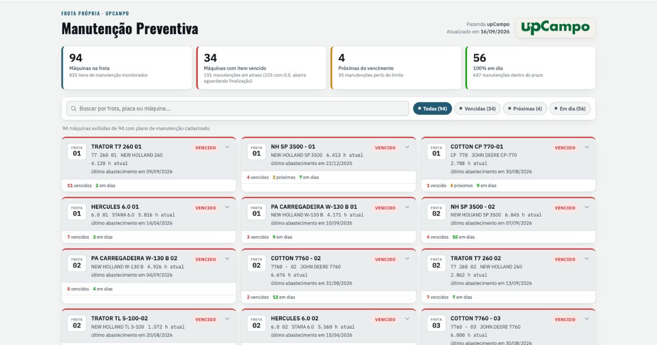Viewport: 657px width, 345px height.
Task: Open the 94 Máquinas na frota summary card
Action: point(126,68)
